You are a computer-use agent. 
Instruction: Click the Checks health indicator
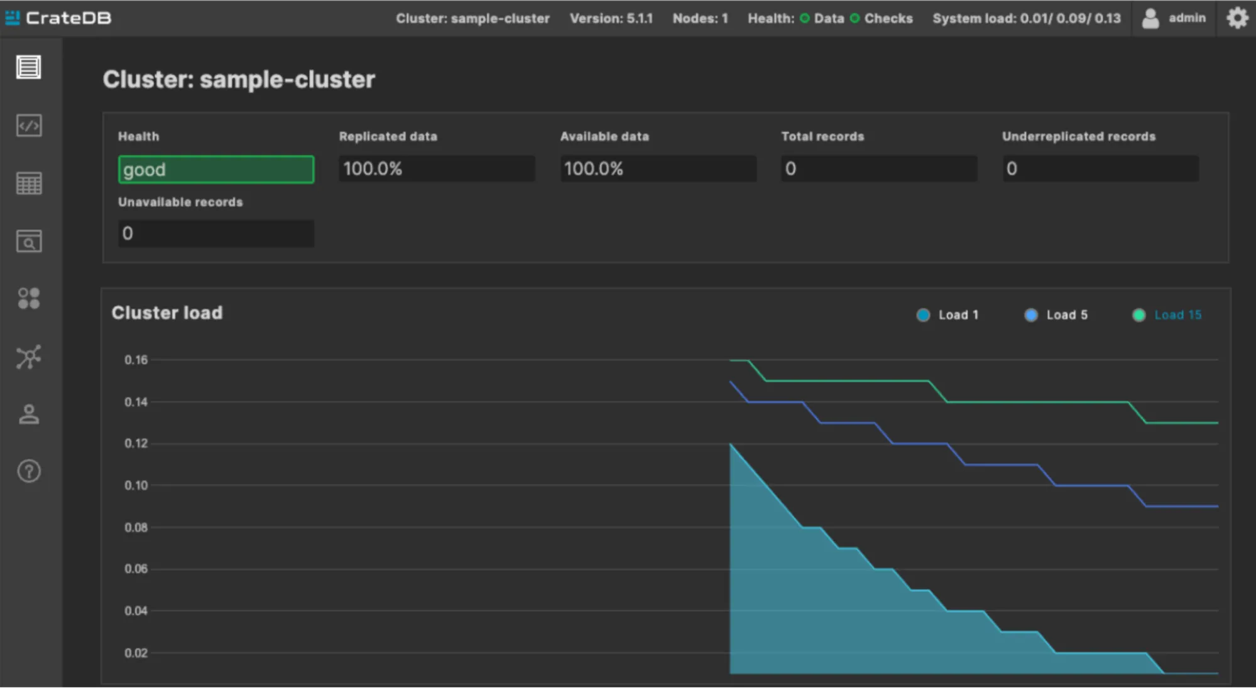coord(881,19)
